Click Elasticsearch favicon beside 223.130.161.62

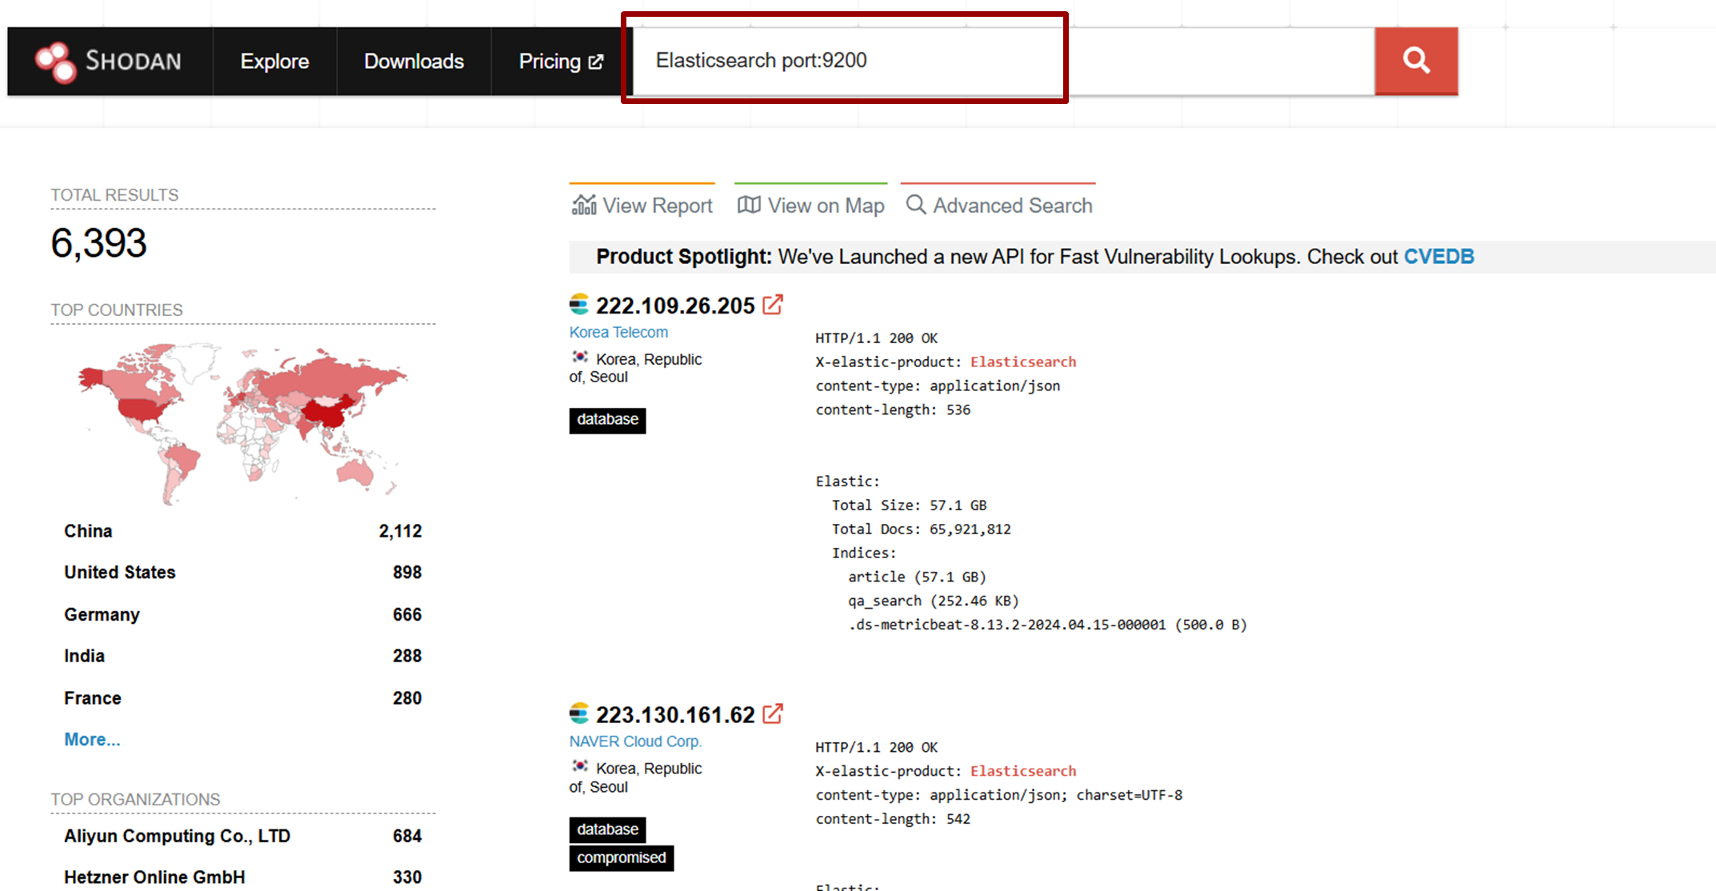(x=579, y=713)
